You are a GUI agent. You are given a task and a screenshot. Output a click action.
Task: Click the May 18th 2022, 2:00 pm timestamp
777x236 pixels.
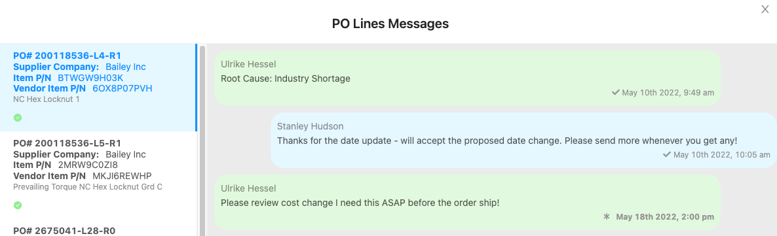(665, 216)
